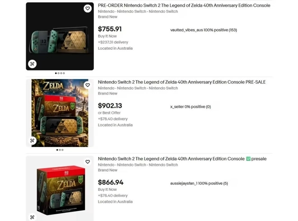This screenshot has width=298, height=221.
Task: Open image search icon on first listing photo
Action: point(33,64)
